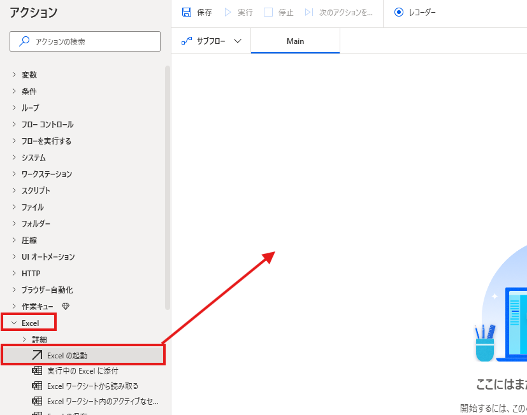527x415 pixels.
Task: Click the サブフロー text label
Action: pos(211,41)
